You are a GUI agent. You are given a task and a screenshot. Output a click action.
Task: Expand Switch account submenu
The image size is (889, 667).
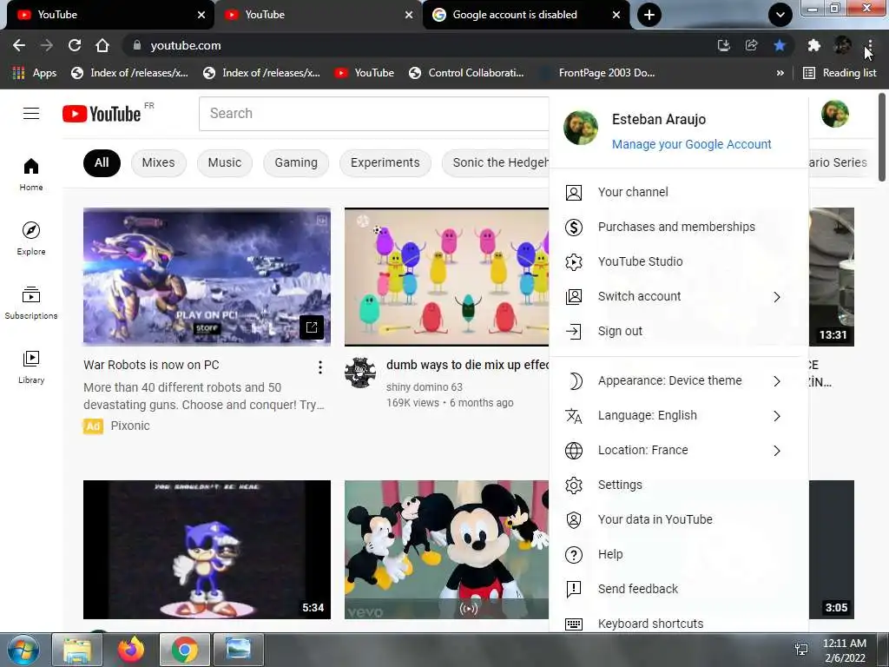coord(679,297)
